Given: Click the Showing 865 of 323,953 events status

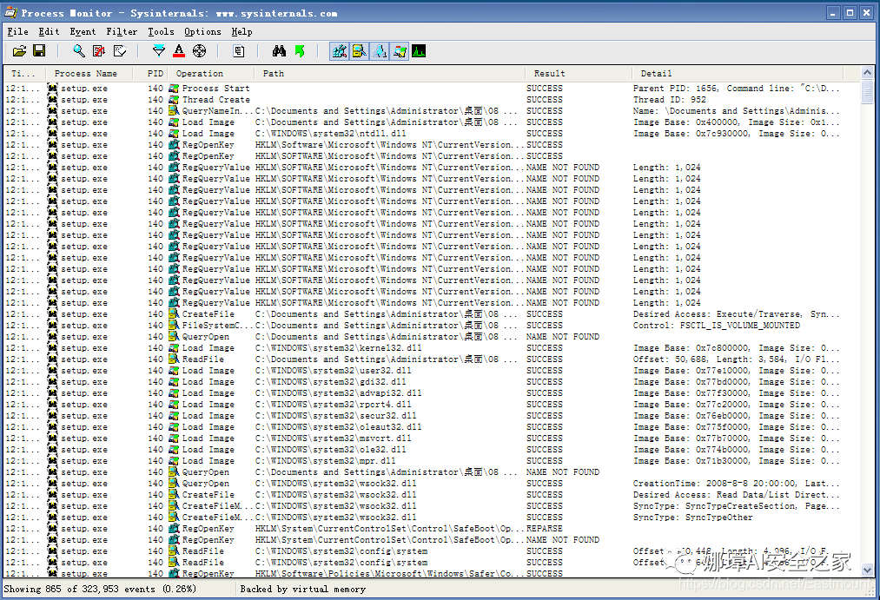Looking at the screenshot, I should click(100, 589).
